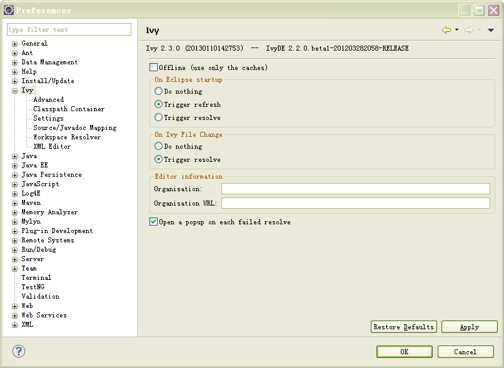Click the Help question mark icon
Screen dimensions: 504x368
tap(19, 352)
